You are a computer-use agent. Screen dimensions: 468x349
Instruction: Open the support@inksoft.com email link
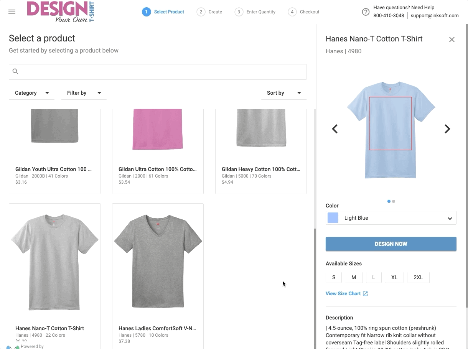pyautogui.click(x=435, y=16)
